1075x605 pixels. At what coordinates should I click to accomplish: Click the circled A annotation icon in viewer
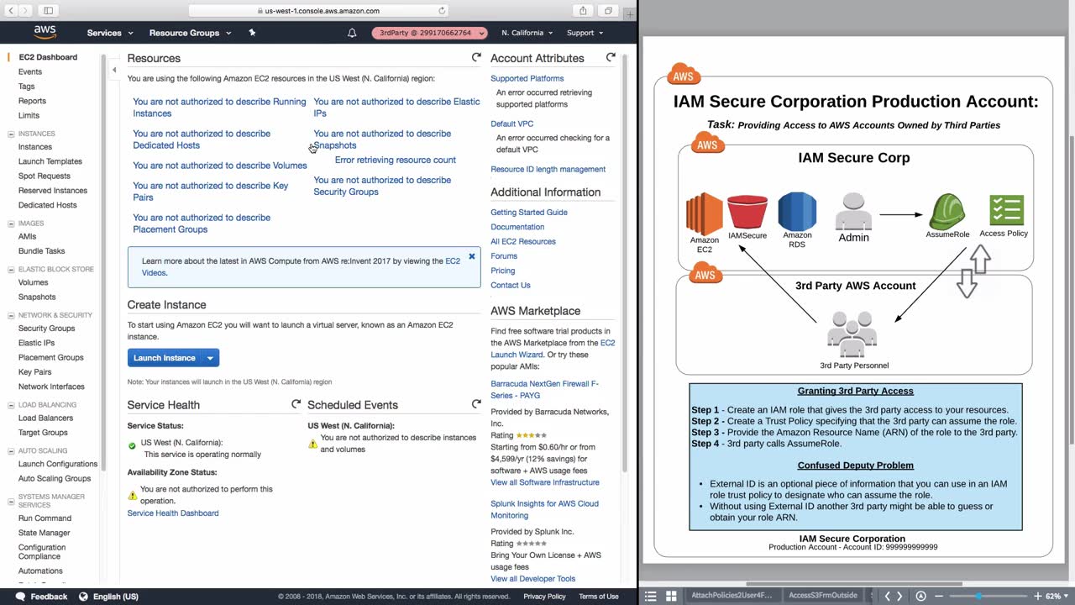(x=920, y=596)
